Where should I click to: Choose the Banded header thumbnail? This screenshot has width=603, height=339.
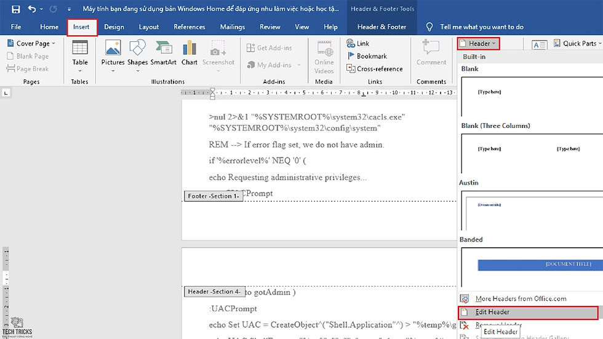point(532,267)
